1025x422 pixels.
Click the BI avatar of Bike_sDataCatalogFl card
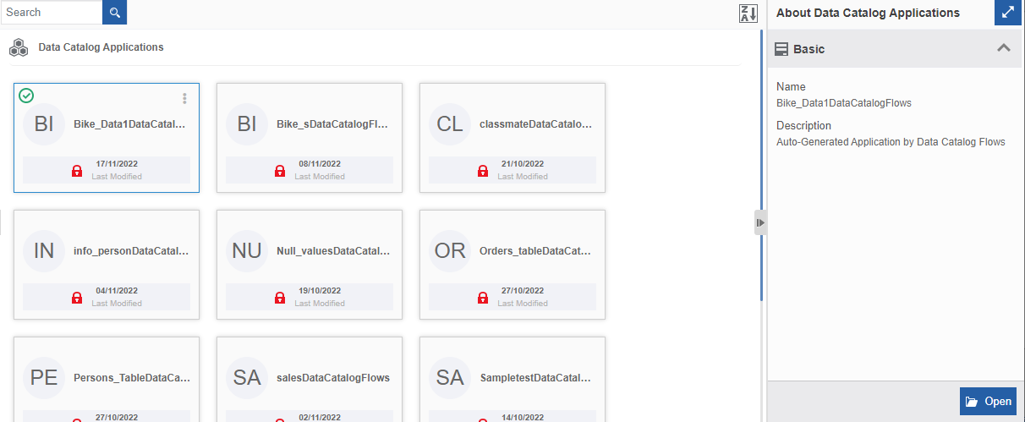click(247, 124)
